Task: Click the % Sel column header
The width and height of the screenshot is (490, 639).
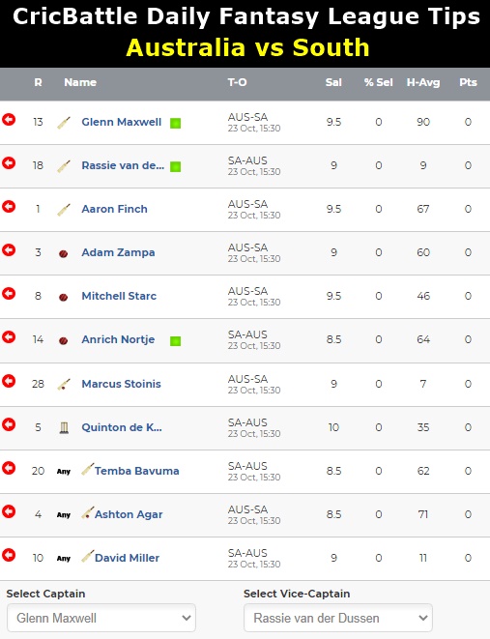Action: [379, 82]
